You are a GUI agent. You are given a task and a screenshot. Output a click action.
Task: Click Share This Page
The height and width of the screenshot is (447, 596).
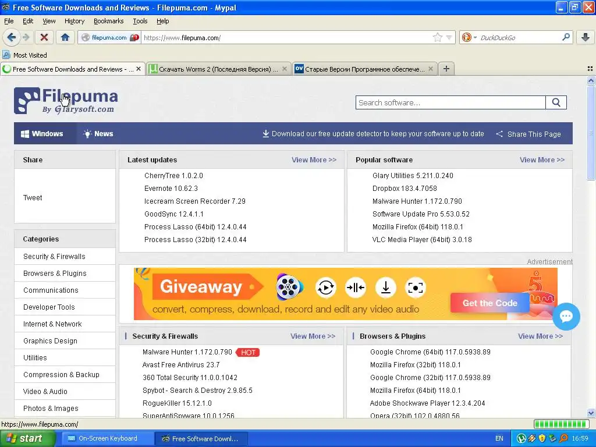528,134
